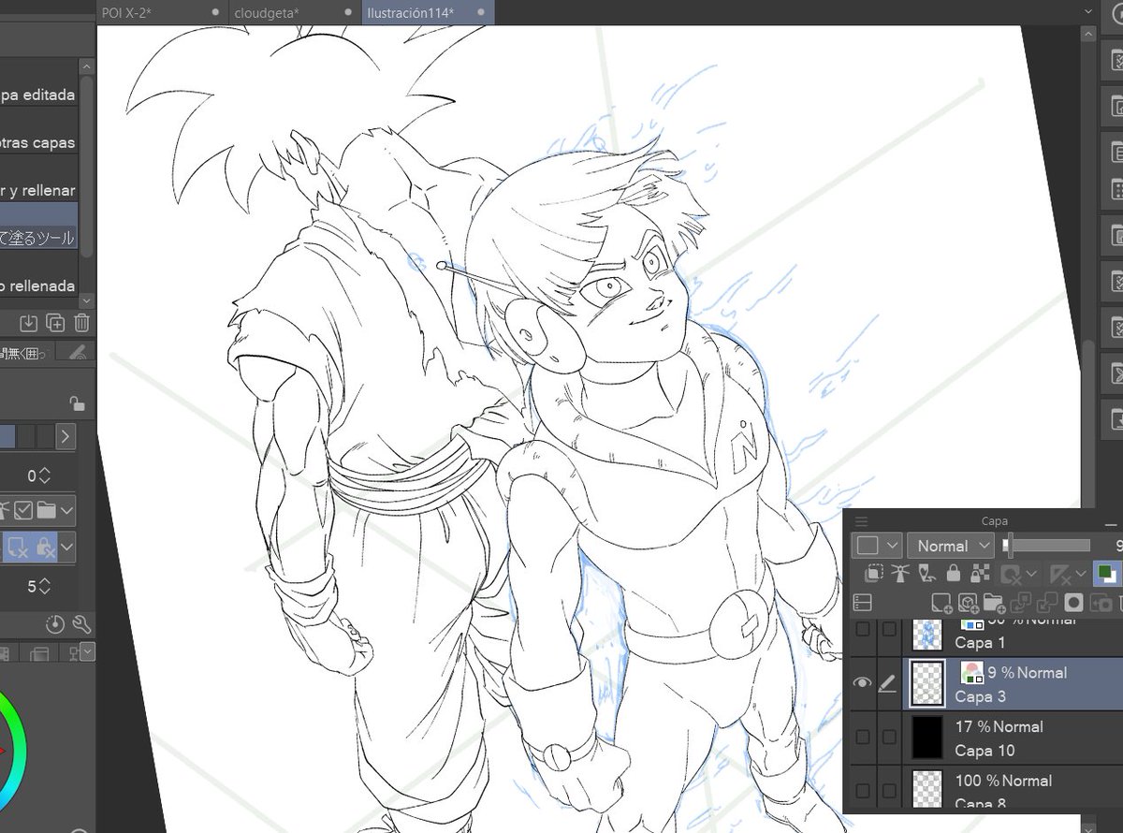Show the Capa 10 layer visibility box
The height and width of the screenshot is (833, 1123).
tap(863, 737)
